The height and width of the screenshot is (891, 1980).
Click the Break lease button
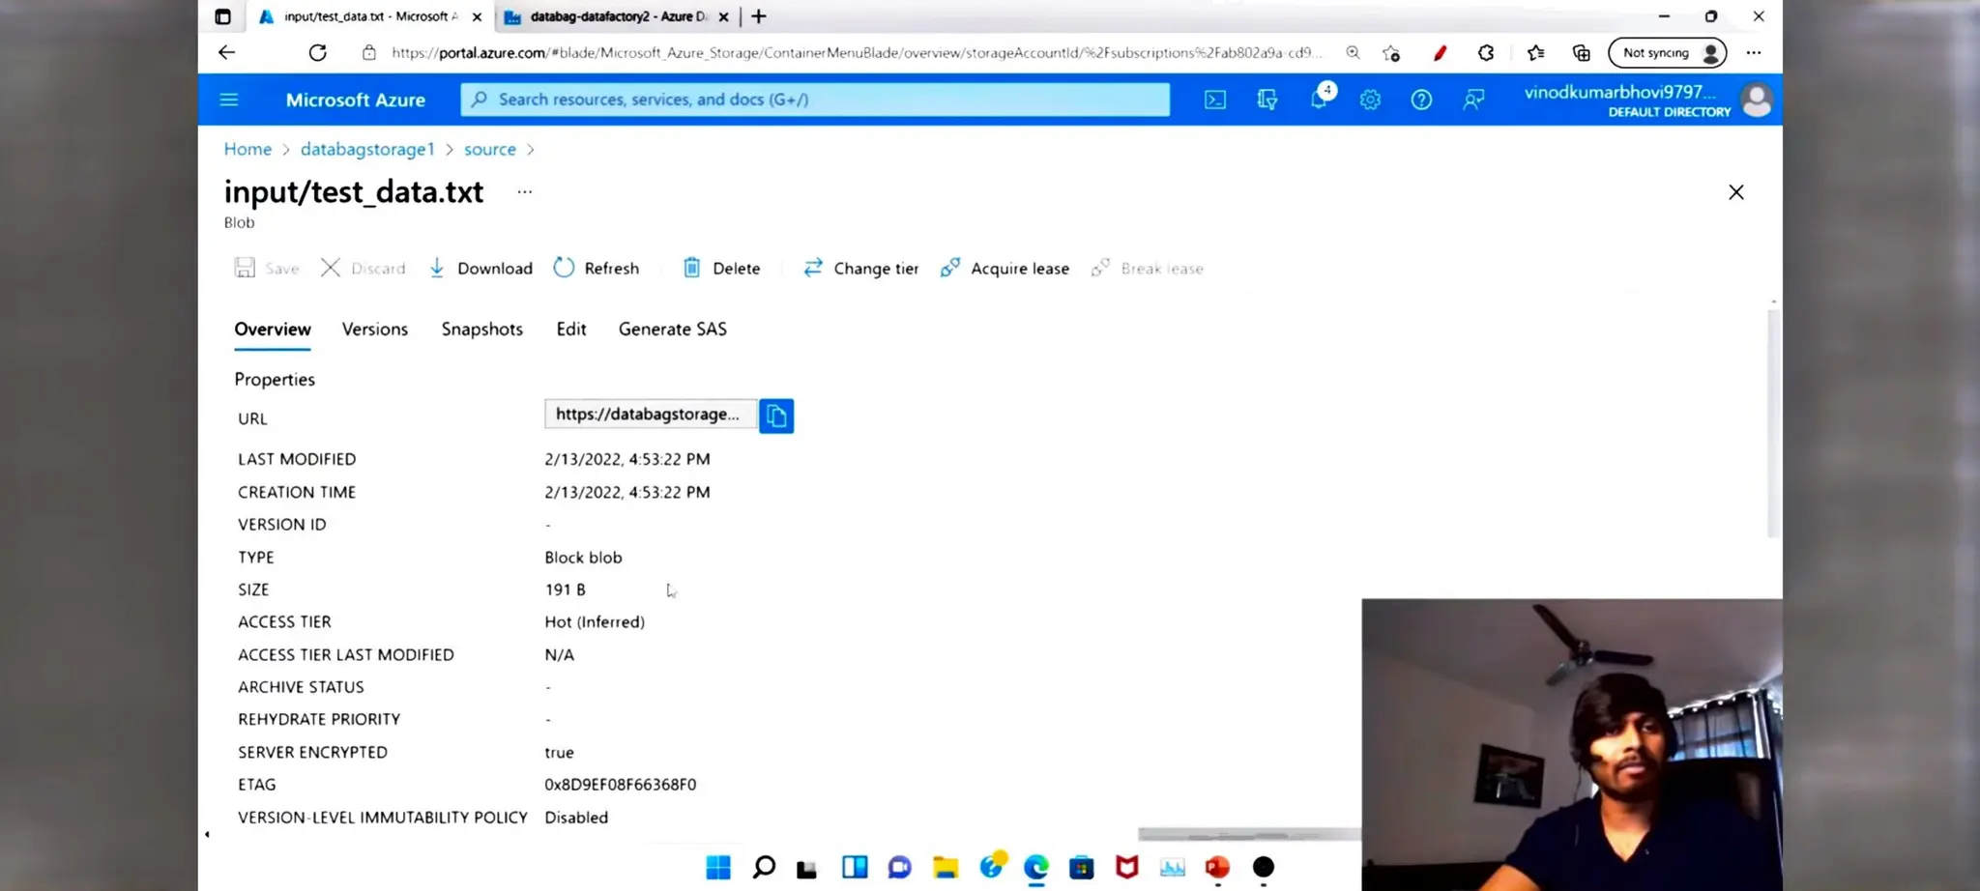coord(1148,269)
